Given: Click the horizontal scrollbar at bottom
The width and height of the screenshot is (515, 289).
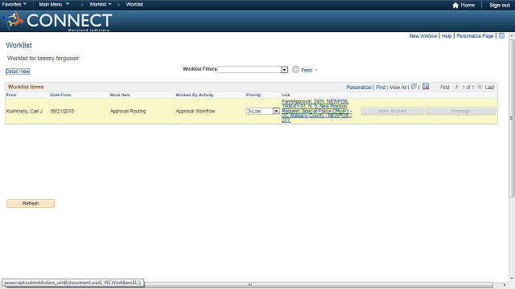Looking at the screenshot, I should click(249, 285).
